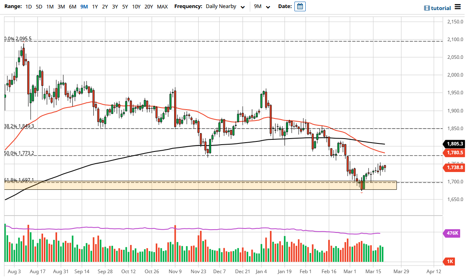Select the active 9M range
Image resolution: width=467 pixels, height=278 pixels.
(x=84, y=6)
